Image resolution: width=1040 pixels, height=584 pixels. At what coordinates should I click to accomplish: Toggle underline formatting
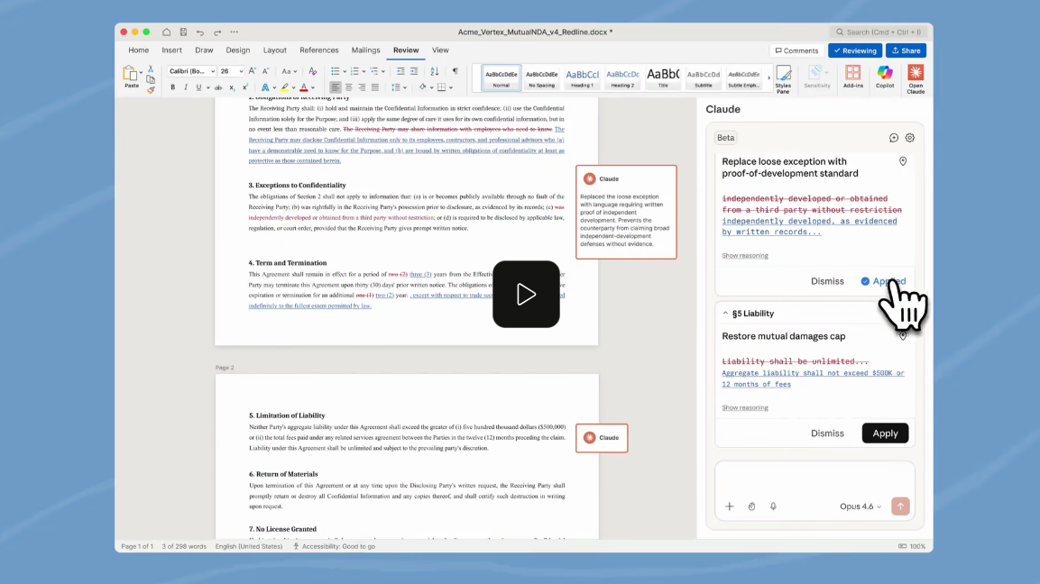[x=198, y=87]
